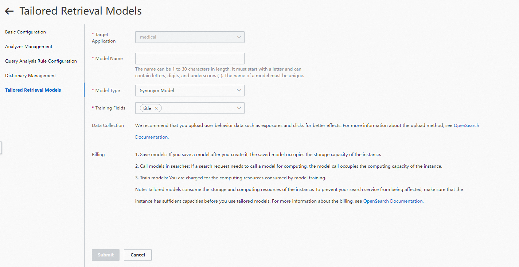Select Tailored Retrieval Models in the sidebar
Viewport: 519px width, 267px height.
33,90
